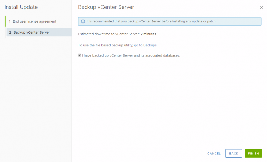The height and width of the screenshot is (162, 267).
Task: Click inside the blue recommendation banner
Action: (x=169, y=21)
